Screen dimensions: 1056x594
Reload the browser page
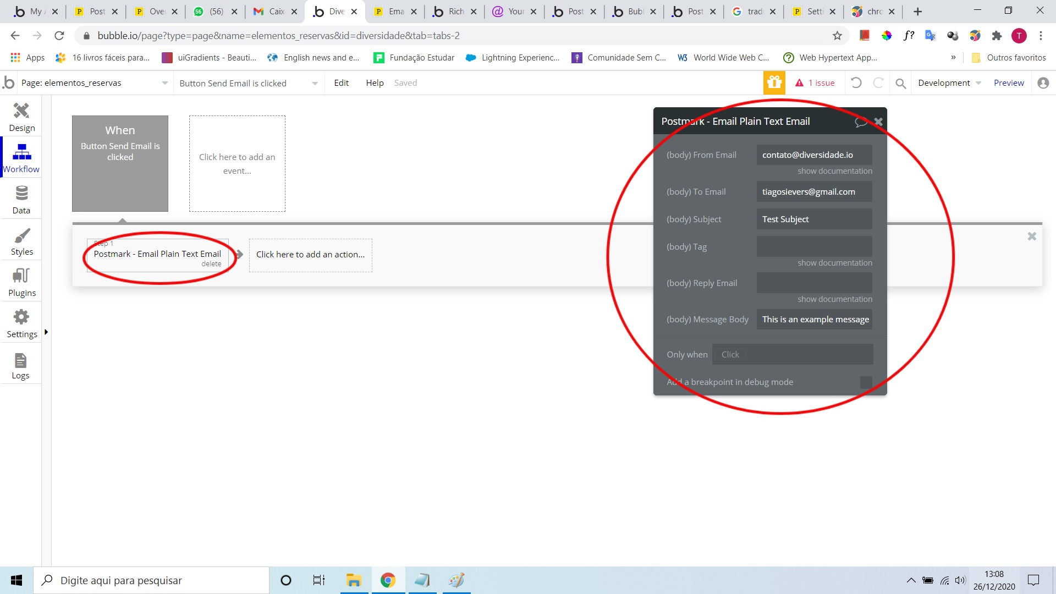point(59,36)
